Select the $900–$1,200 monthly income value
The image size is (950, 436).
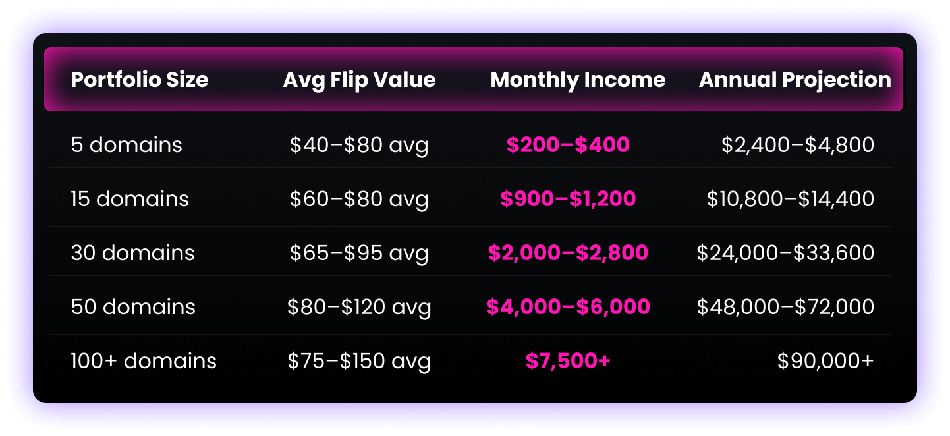point(568,199)
